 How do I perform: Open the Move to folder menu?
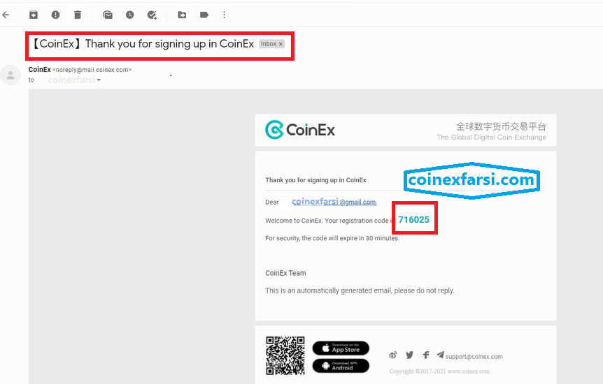[x=182, y=15]
